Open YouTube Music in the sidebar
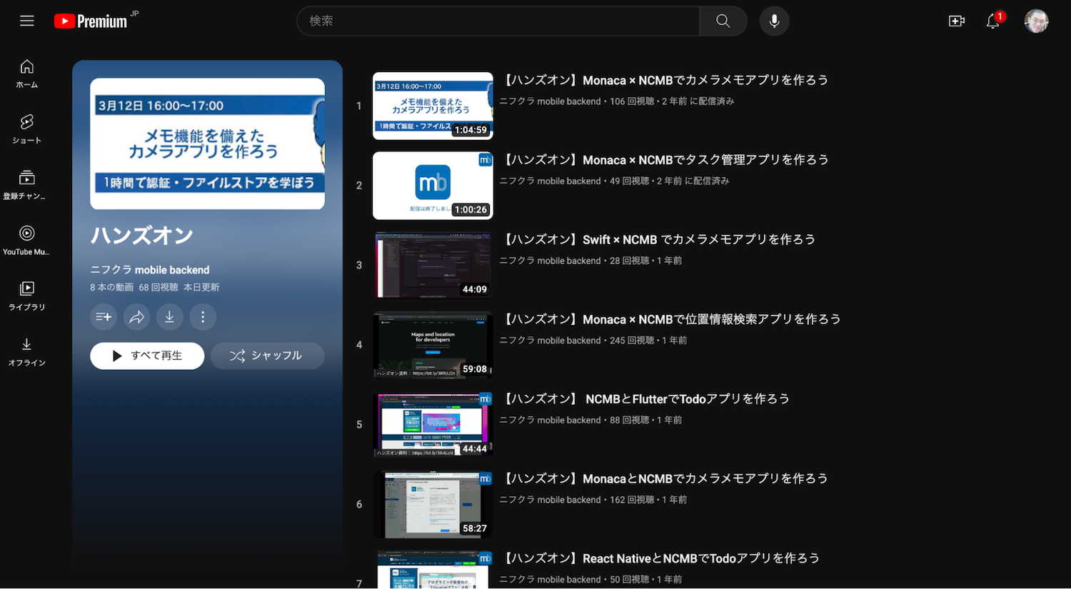This screenshot has width=1071, height=589. pyautogui.click(x=27, y=241)
